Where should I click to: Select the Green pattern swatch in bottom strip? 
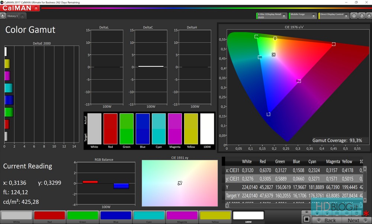[83, 217]
